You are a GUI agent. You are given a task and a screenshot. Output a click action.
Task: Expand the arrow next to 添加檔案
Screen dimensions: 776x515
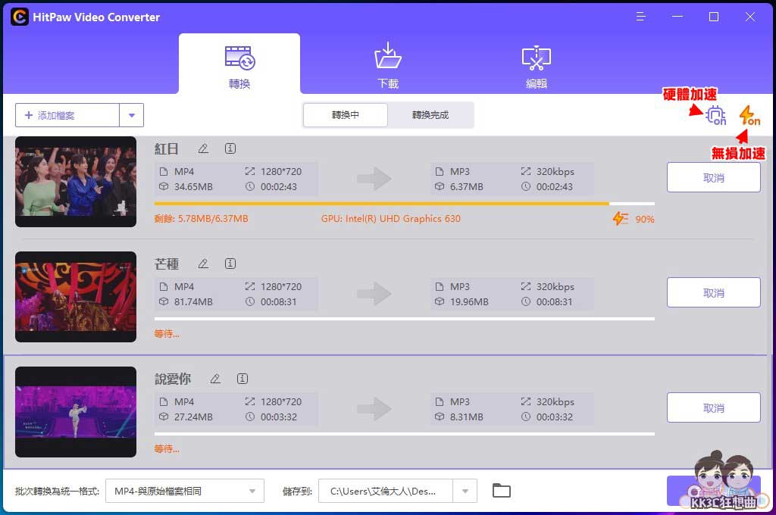(132, 114)
